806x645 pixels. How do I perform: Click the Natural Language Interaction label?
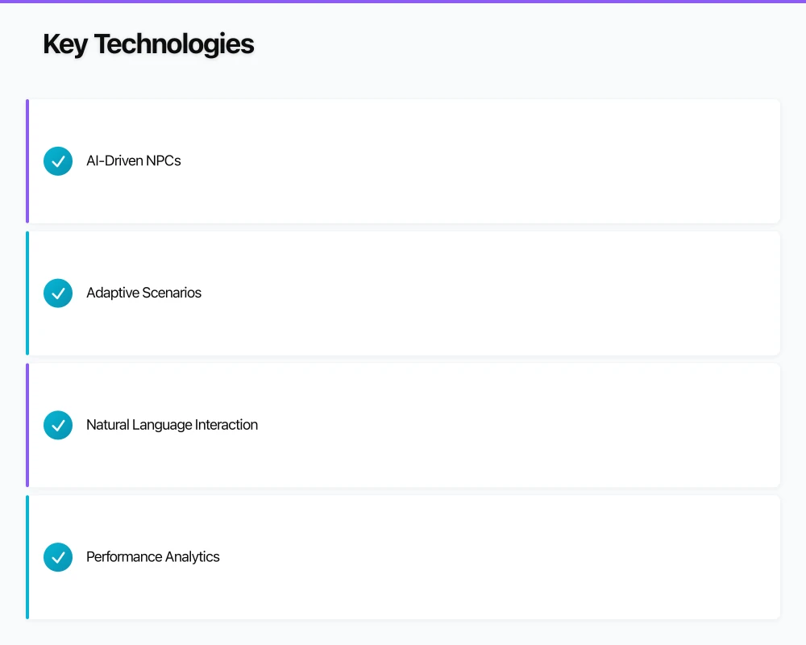172,425
